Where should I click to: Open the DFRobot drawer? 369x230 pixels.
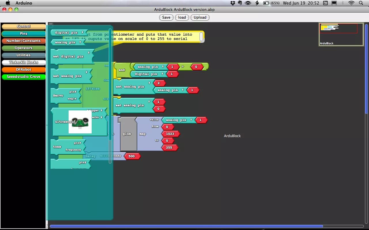(x=24, y=70)
